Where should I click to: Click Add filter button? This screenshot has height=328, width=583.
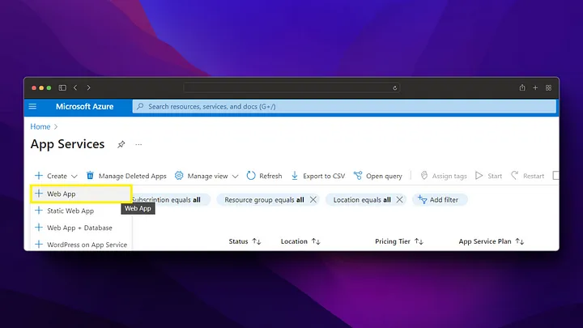click(x=439, y=200)
